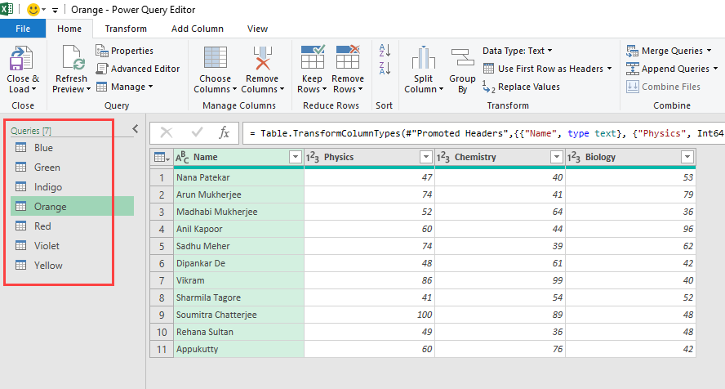The height and width of the screenshot is (389, 725).
Task: Click the Physics column header
Action: (x=369, y=157)
